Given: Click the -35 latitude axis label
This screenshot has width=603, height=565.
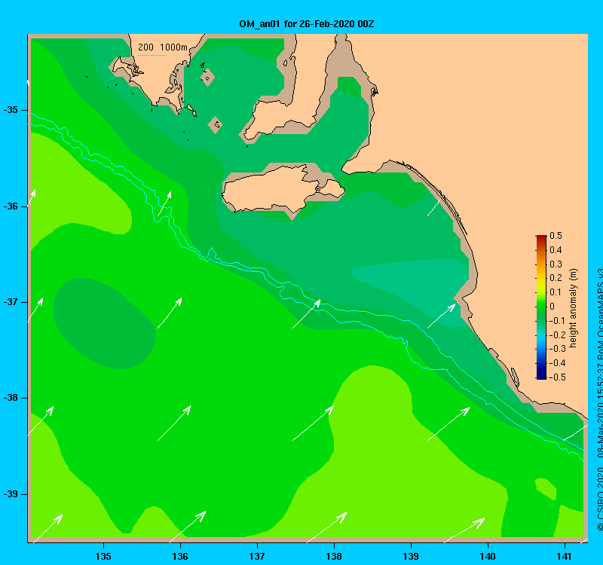Looking at the screenshot, I should point(11,110).
